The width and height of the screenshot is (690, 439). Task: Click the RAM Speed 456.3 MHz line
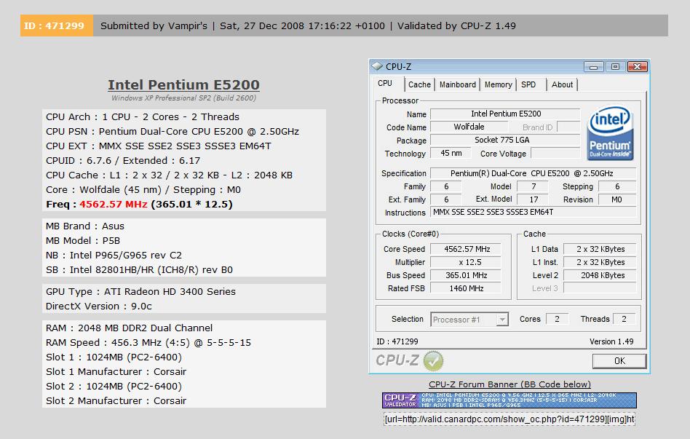click(148, 343)
